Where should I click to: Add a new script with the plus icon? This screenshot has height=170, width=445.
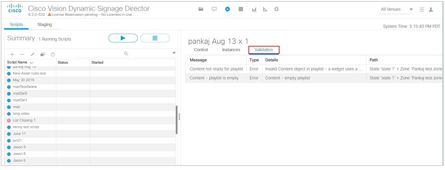tap(12, 54)
